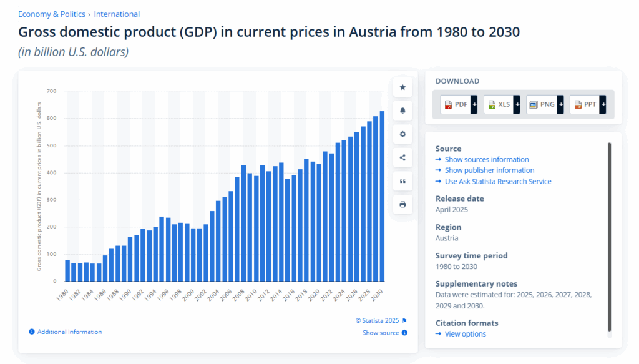Open chart settings gear icon

[402, 134]
